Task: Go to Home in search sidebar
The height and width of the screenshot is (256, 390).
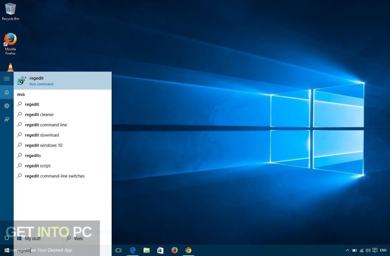Action: (x=7, y=92)
